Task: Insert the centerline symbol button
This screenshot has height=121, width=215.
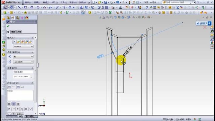Action: 22,109
